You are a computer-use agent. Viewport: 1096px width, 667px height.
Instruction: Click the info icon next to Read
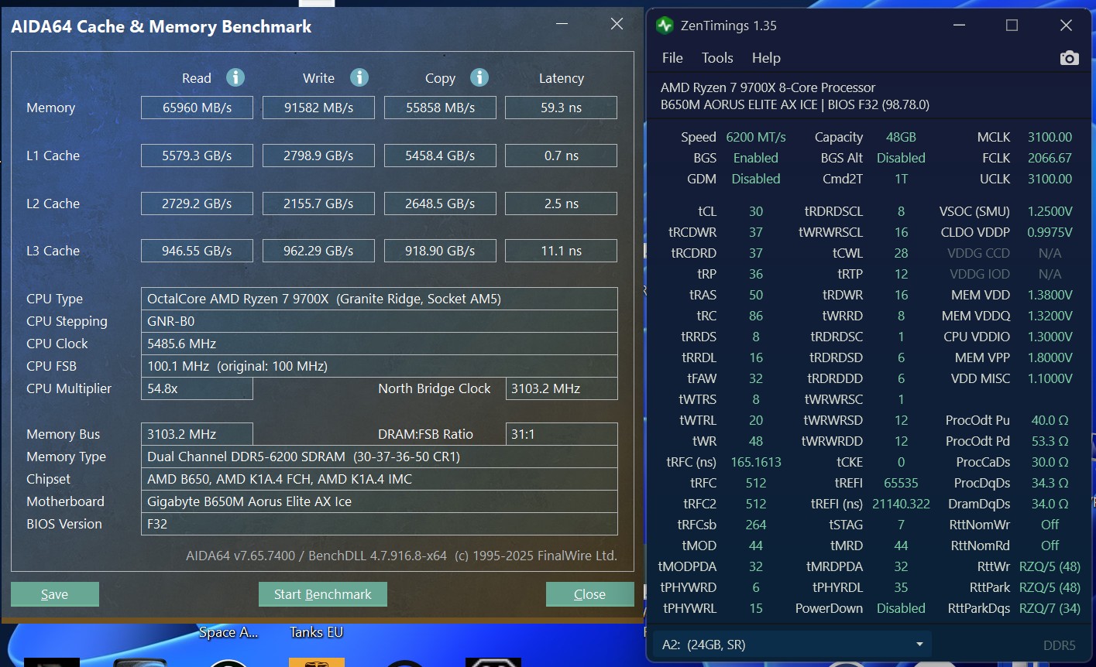[235, 77]
